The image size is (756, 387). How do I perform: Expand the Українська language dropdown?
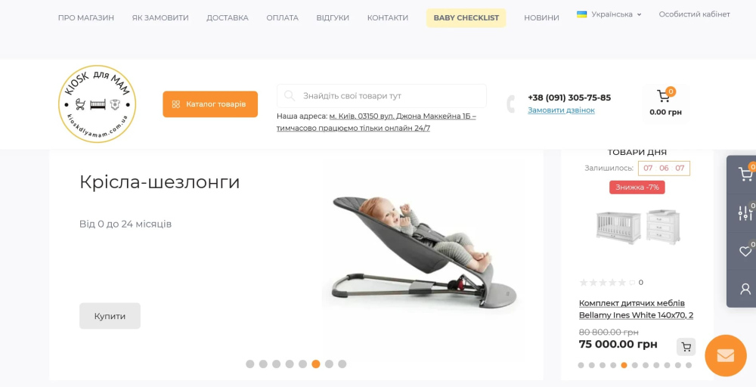609,14
